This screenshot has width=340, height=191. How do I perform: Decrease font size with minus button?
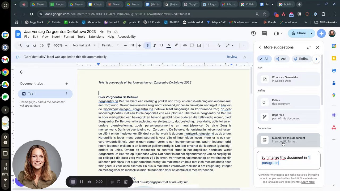click(x=125, y=45)
